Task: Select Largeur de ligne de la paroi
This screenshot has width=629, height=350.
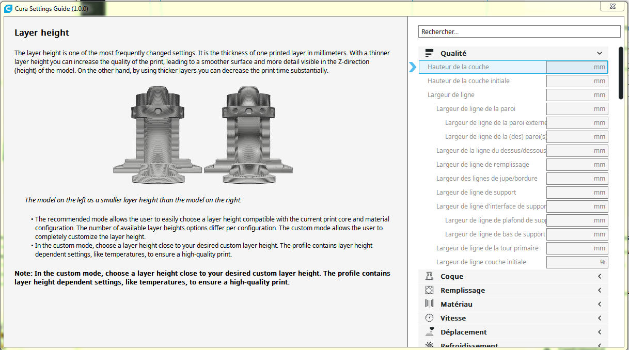Action: [x=476, y=109]
